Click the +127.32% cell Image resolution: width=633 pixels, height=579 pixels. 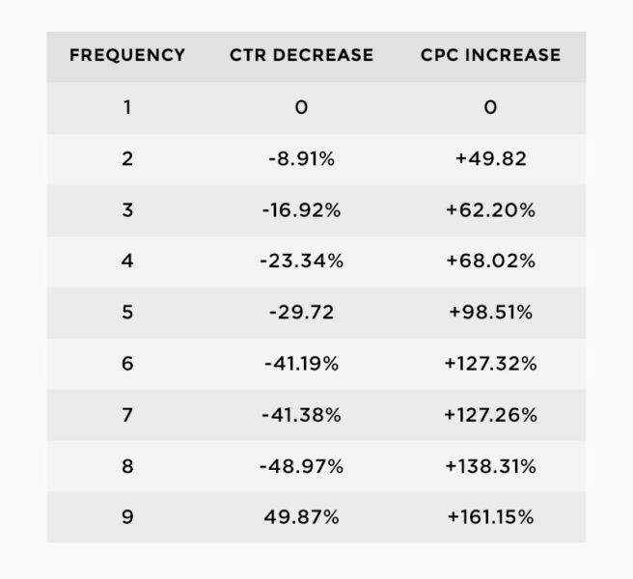pyautogui.click(x=490, y=364)
